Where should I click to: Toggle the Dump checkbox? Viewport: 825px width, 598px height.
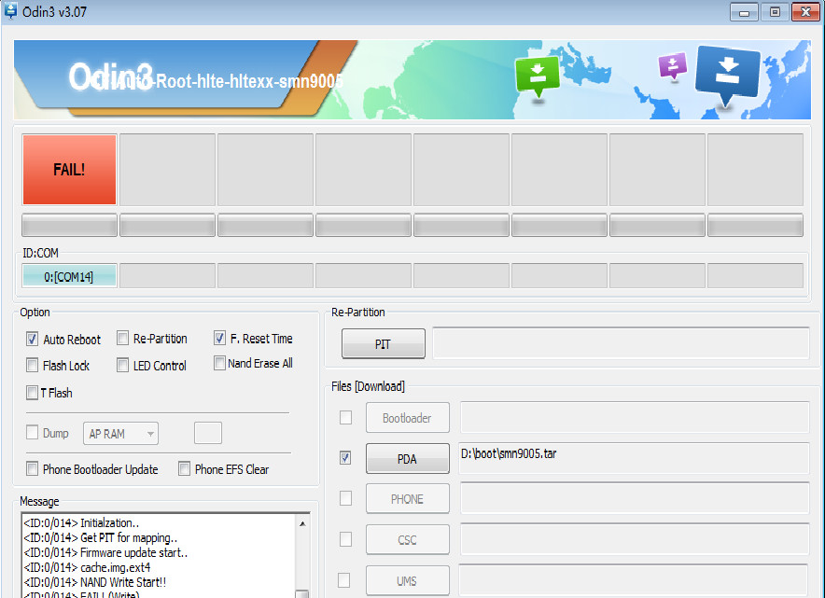coord(32,432)
